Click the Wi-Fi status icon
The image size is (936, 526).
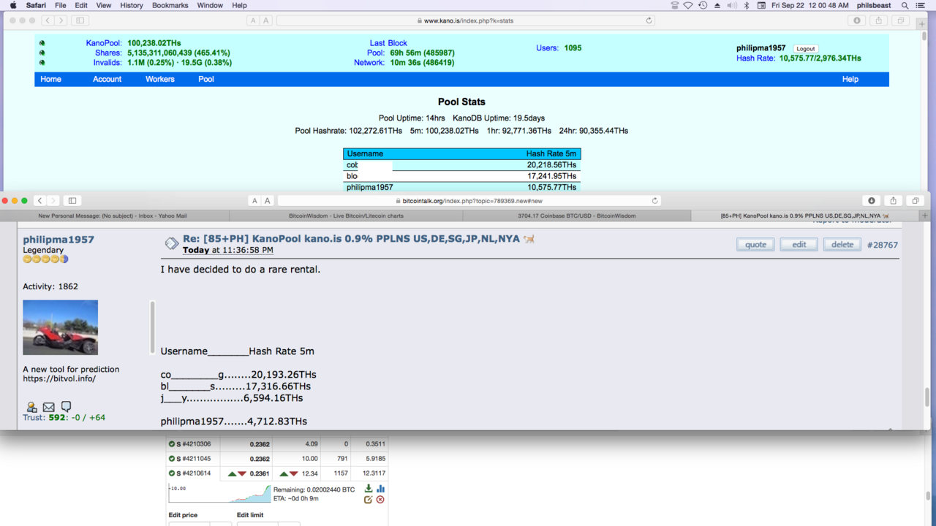[688, 5]
